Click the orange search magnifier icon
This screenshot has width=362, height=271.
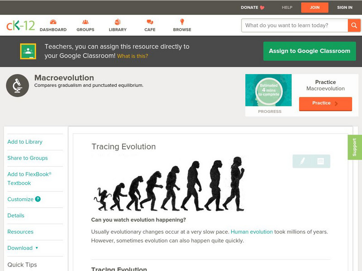354,25
